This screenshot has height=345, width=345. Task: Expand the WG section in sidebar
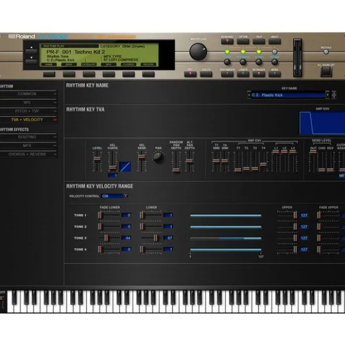(x=28, y=103)
